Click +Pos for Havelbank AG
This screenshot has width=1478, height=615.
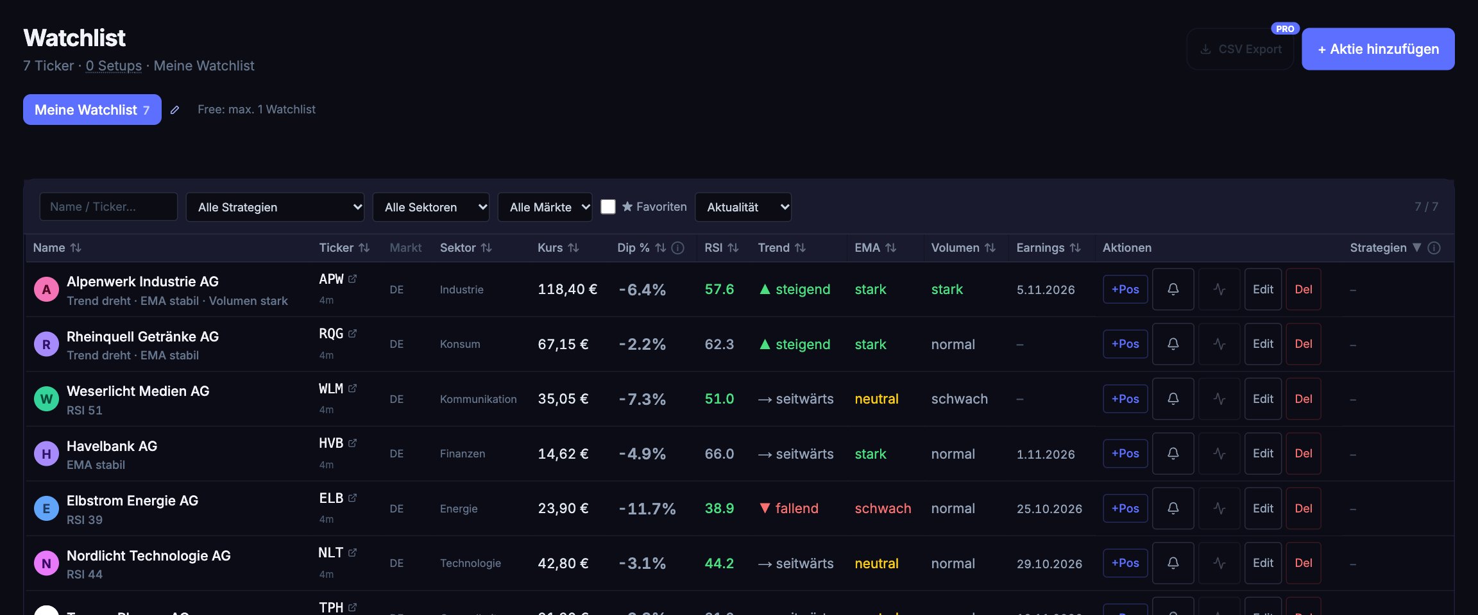pyautogui.click(x=1125, y=454)
